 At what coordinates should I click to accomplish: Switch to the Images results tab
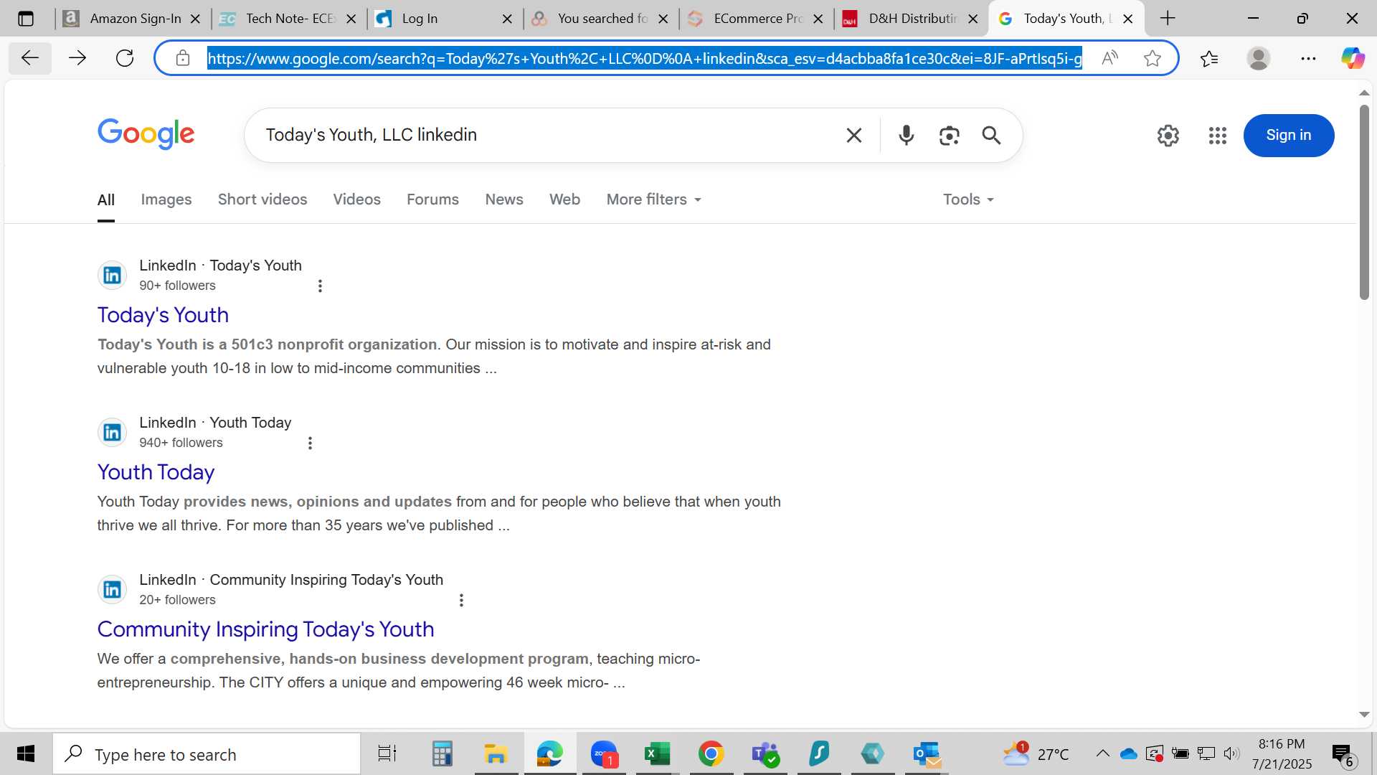166,199
